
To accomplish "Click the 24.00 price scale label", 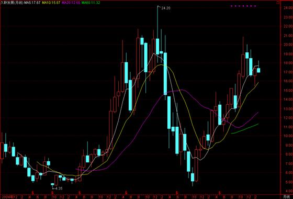I will click(x=287, y=8).
